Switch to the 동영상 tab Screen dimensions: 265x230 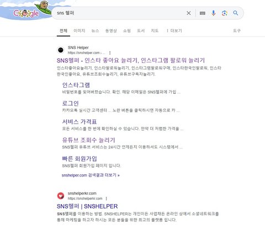[x=111, y=31]
